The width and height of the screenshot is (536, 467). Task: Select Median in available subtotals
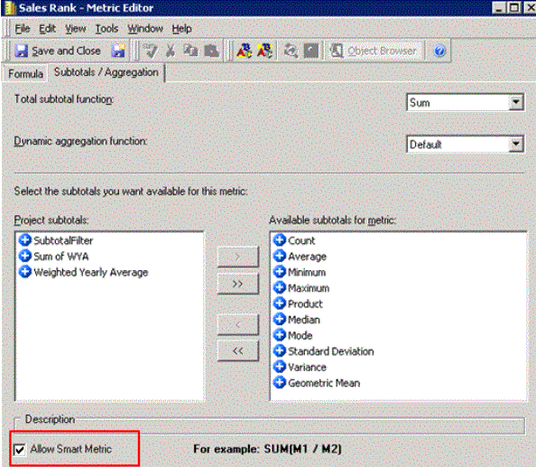[296, 320]
